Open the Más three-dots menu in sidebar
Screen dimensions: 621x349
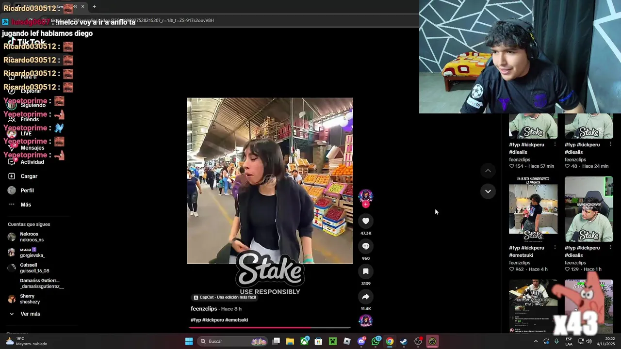tap(12, 205)
